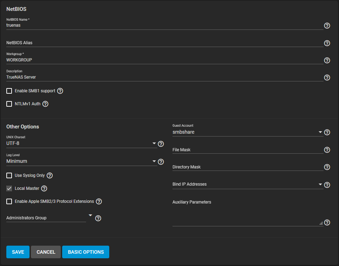Click the SAVE button

18,252
